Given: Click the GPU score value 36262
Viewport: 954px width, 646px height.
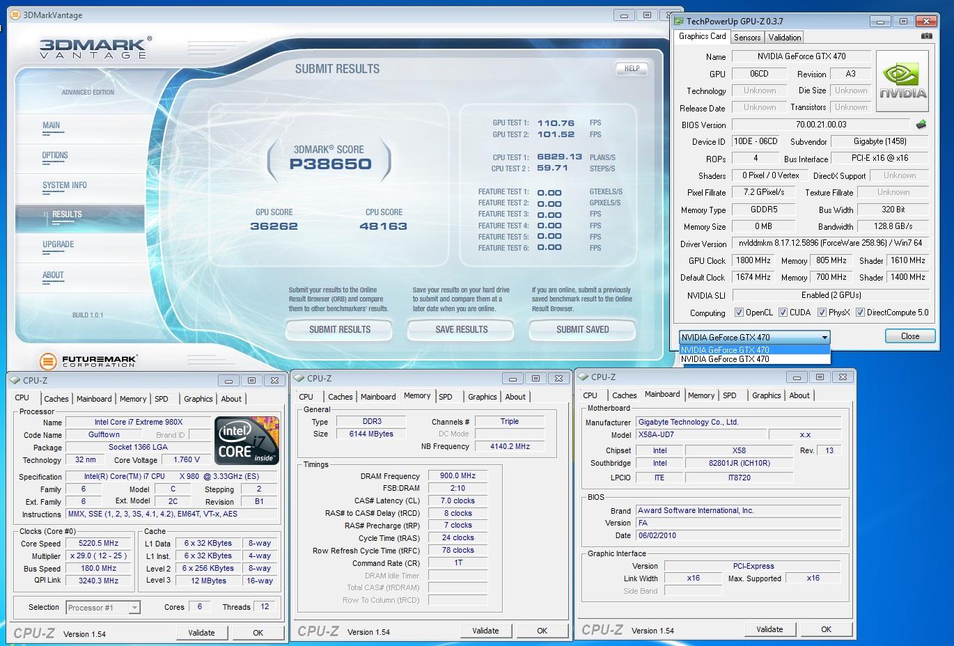Looking at the screenshot, I should (274, 226).
